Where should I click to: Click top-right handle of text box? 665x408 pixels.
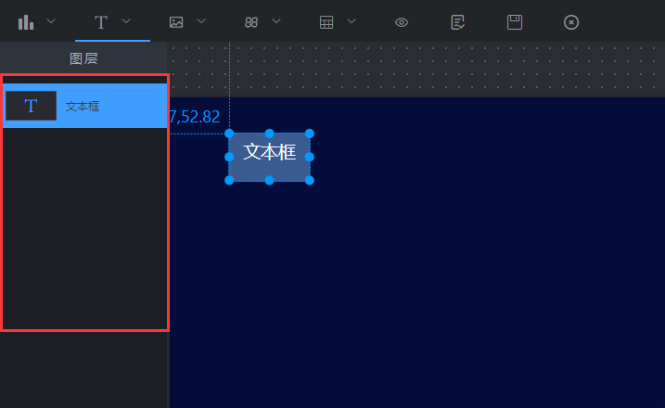[x=310, y=134]
